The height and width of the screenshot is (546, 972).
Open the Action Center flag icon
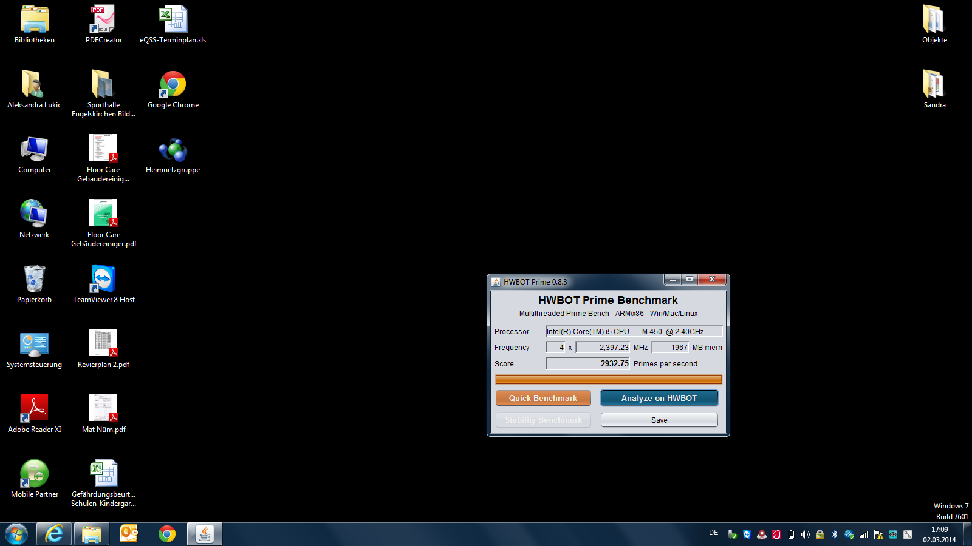(x=878, y=534)
